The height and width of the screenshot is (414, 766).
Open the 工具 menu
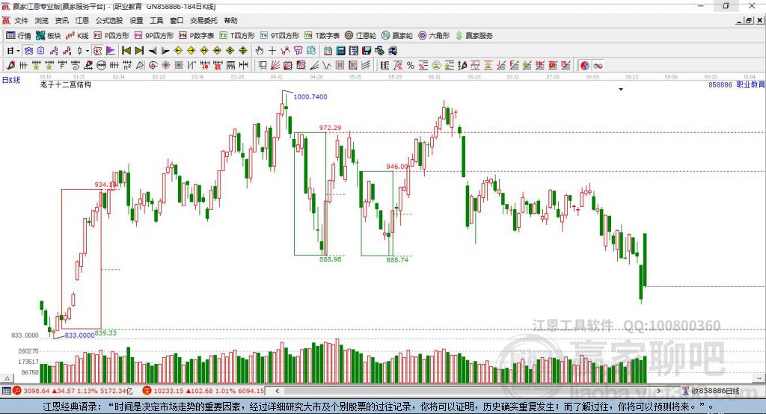[156, 20]
